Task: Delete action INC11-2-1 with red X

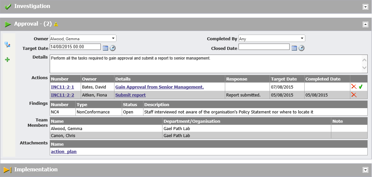Action: coord(354,87)
